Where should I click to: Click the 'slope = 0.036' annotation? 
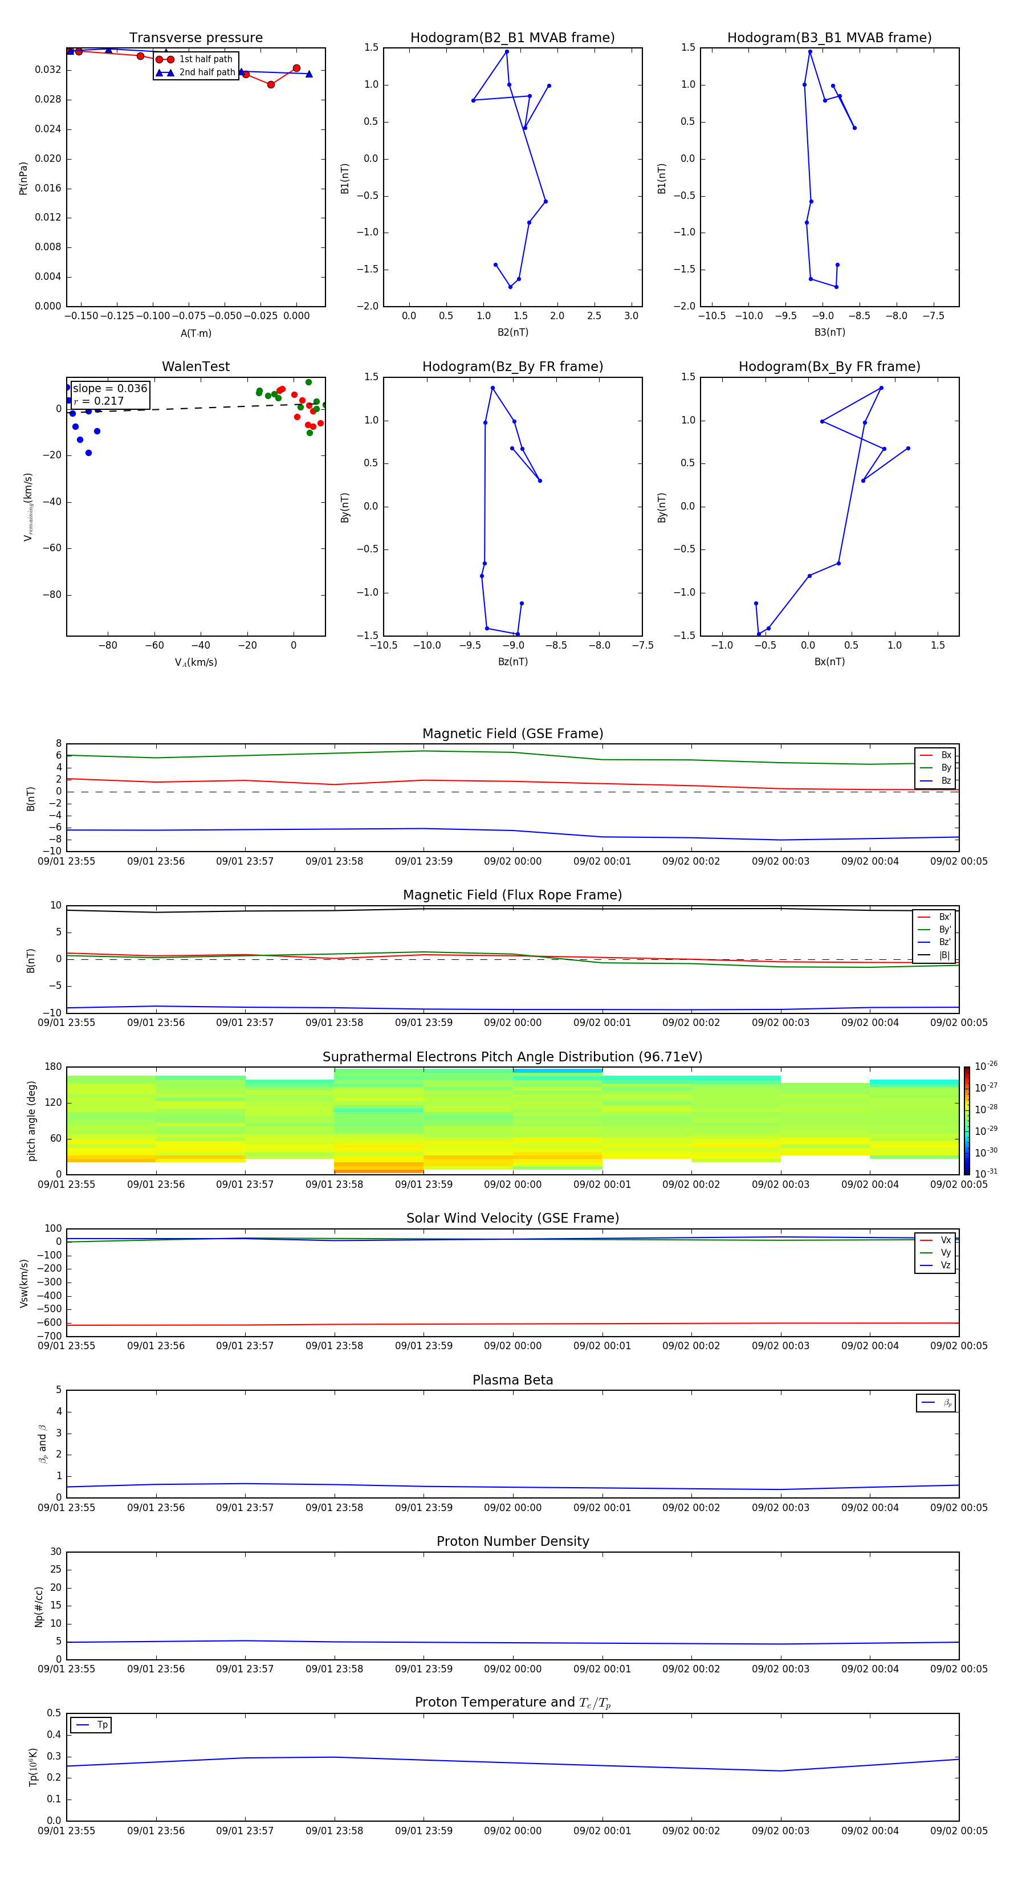(x=110, y=389)
